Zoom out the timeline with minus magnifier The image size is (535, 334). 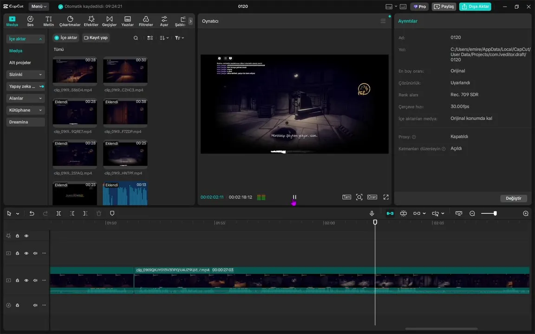click(472, 213)
